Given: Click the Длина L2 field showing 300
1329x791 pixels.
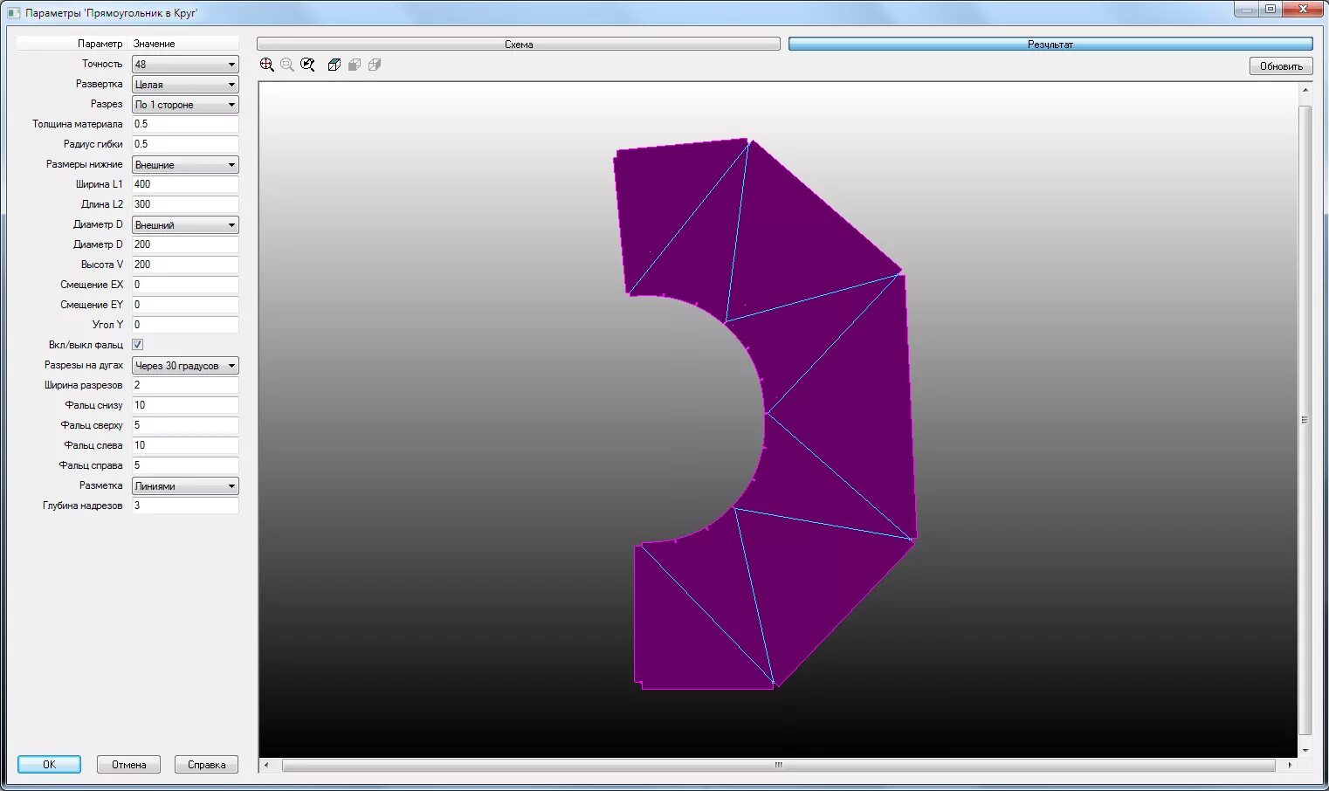Looking at the screenshot, I should point(185,204).
